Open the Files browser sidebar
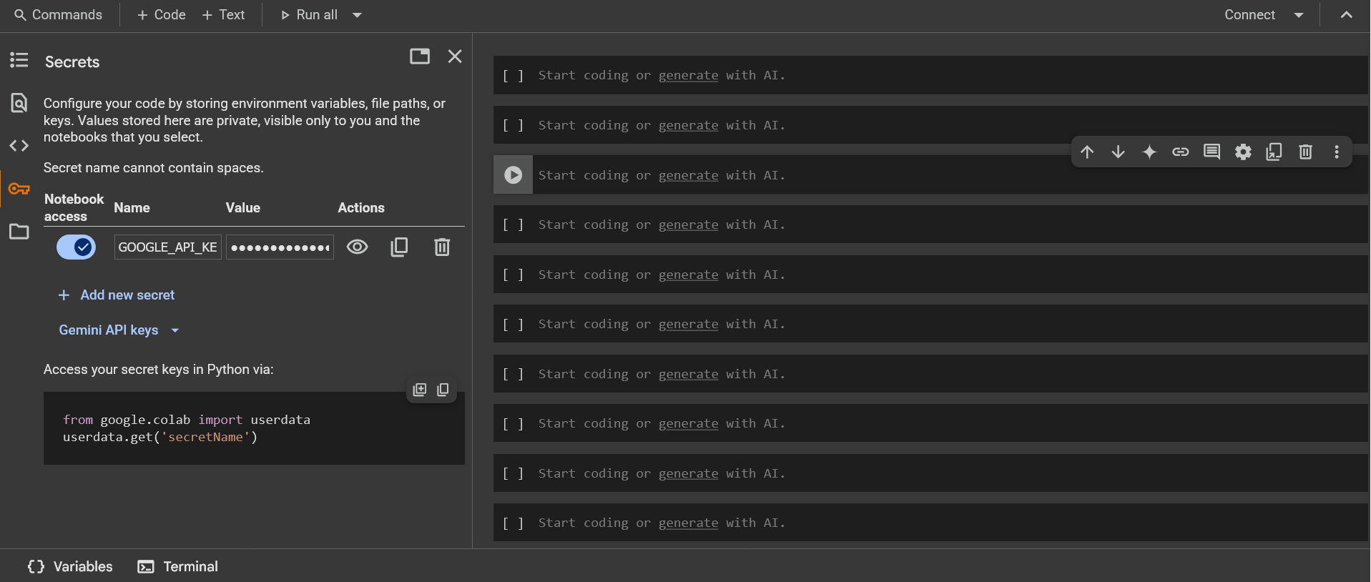1371x582 pixels. click(x=19, y=231)
